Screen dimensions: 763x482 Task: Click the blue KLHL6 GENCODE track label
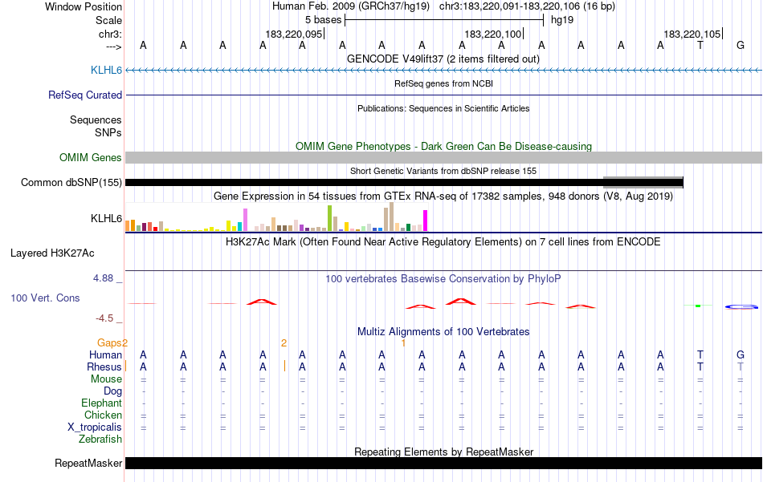[106, 71]
